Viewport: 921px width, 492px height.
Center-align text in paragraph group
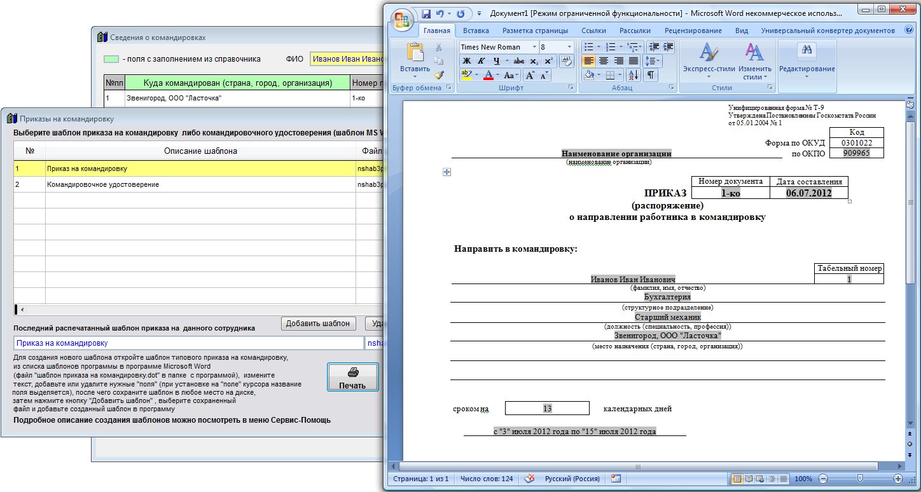603,61
